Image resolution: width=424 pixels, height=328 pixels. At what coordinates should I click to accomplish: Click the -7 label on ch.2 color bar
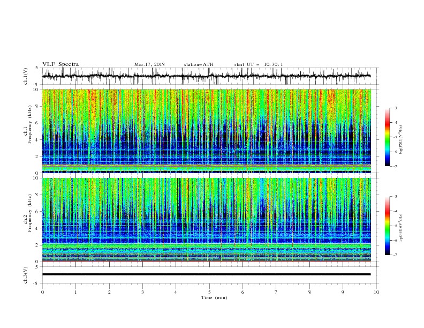(x=395, y=255)
